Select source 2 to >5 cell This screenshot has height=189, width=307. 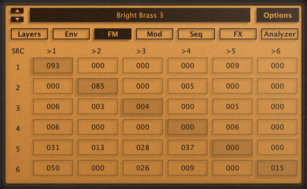point(232,86)
